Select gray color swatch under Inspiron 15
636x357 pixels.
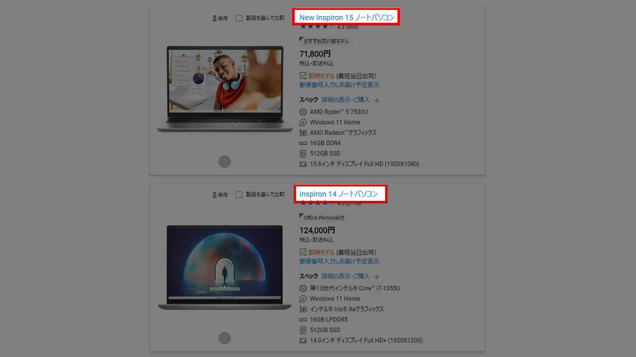point(225,161)
